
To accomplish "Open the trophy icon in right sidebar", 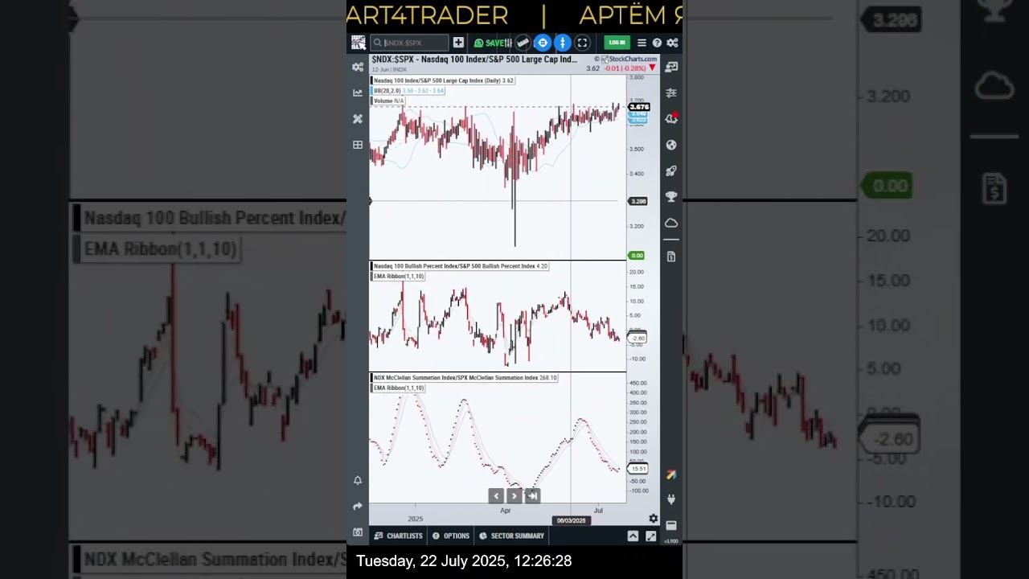I will (671, 197).
